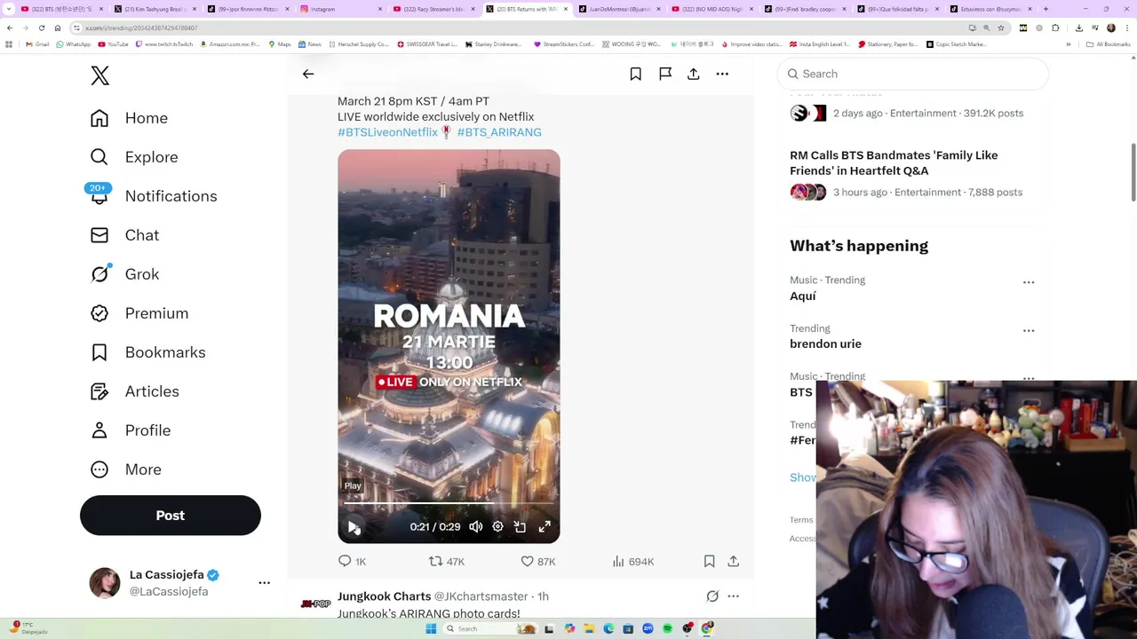The width and height of the screenshot is (1137, 639).
Task: Open options for Aquí trend
Action: [1029, 282]
